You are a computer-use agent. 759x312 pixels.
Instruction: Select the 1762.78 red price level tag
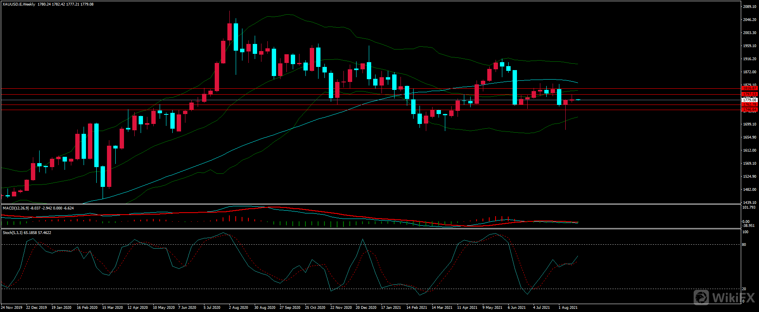click(x=749, y=105)
